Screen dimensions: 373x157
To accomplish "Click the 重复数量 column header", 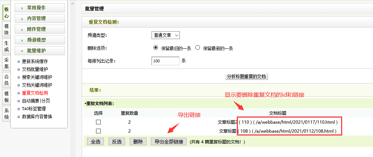I will click(129, 113).
